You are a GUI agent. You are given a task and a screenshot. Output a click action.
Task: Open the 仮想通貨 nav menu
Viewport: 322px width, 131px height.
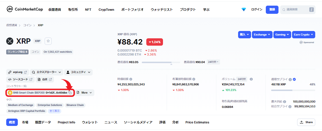[55, 10]
